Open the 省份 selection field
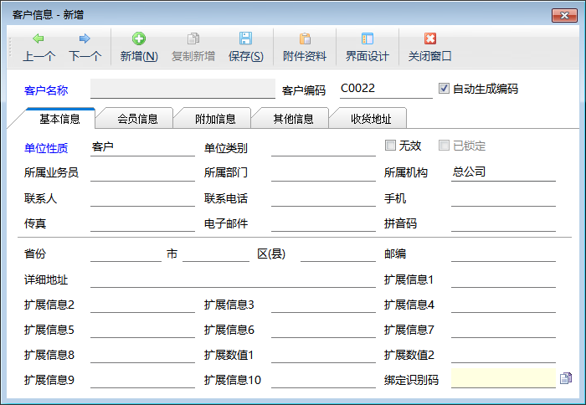 (126, 254)
